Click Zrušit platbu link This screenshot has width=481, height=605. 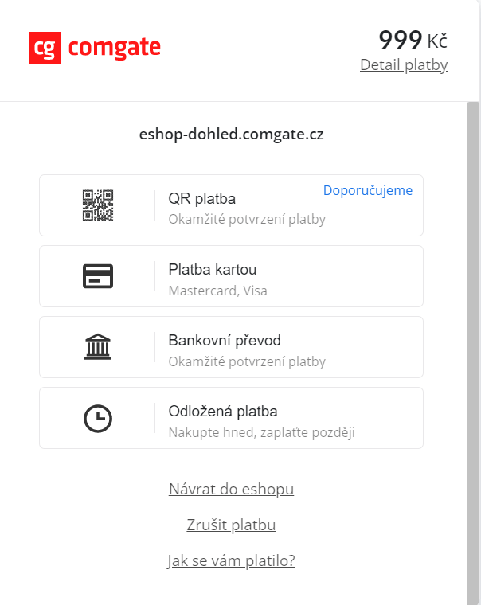click(231, 525)
